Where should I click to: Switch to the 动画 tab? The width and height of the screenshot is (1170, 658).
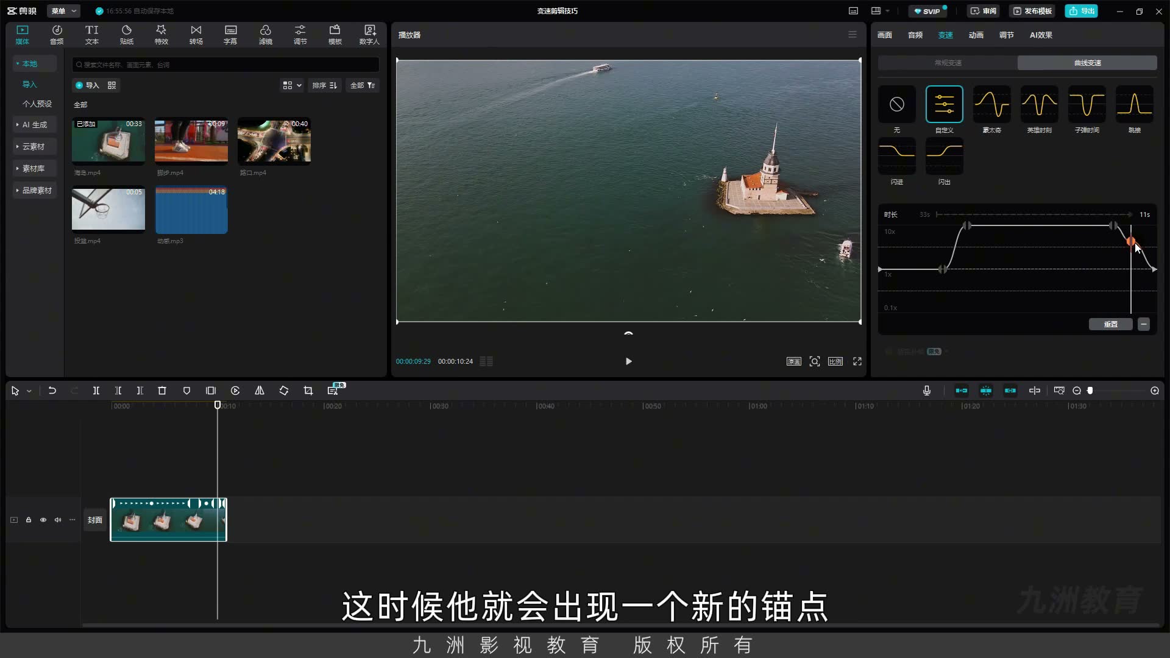click(x=976, y=35)
